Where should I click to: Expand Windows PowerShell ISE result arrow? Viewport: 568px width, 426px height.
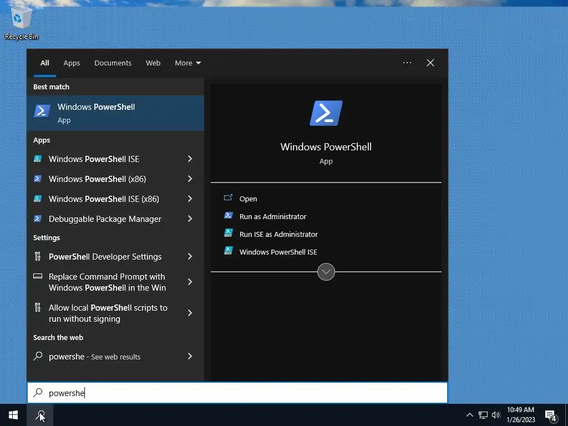click(x=190, y=159)
